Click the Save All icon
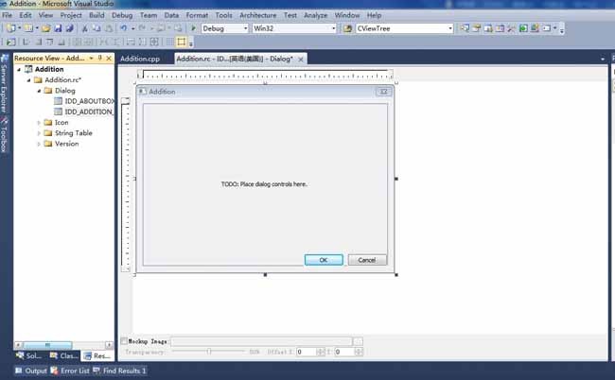The image size is (615, 380). click(x=70, y=28)
